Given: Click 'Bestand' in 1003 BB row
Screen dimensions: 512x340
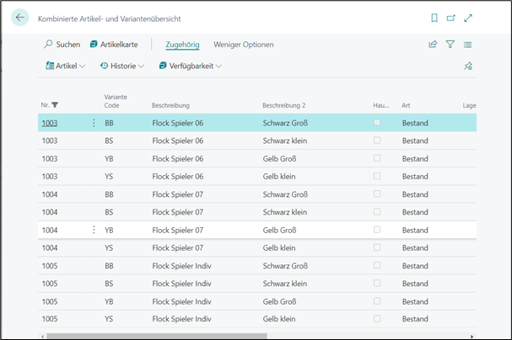Looking at the screenshot, I should pyautogui.click(x=415, y=123).
